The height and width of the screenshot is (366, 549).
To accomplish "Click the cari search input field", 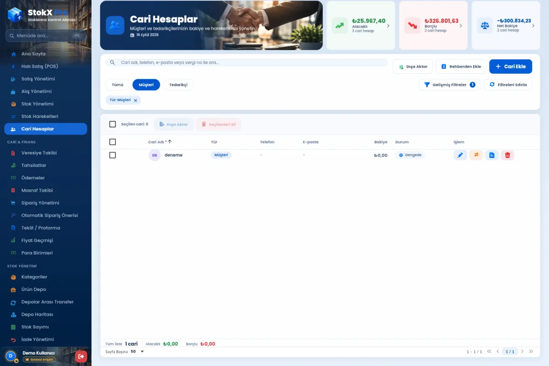I will pyautogui.click(x=246, y=63).
